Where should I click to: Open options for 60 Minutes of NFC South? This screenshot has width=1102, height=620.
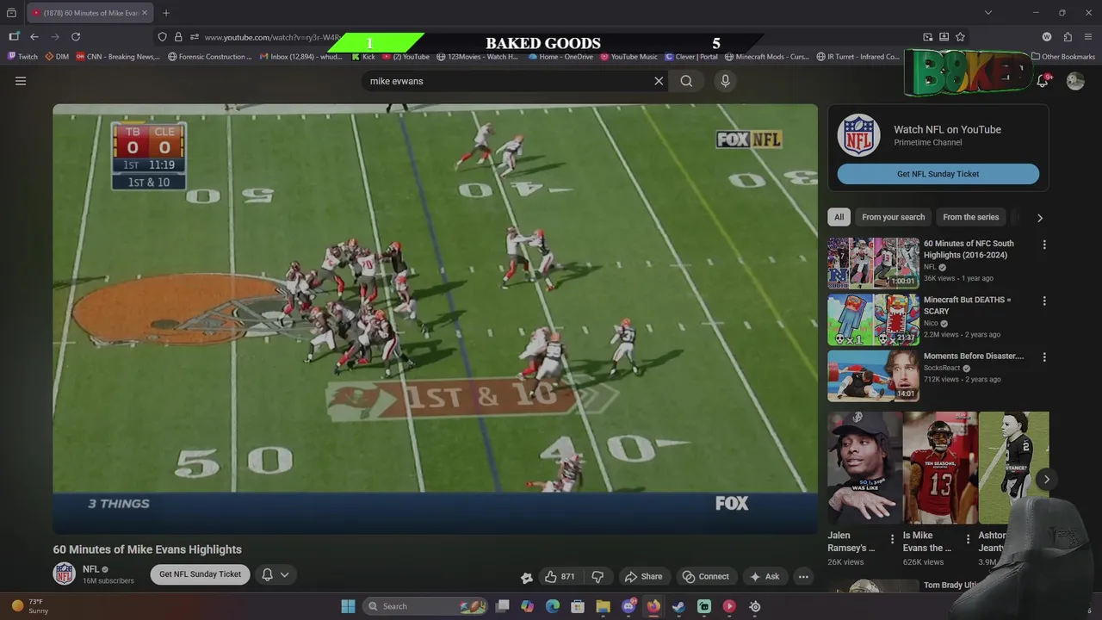click(1044, 245)
